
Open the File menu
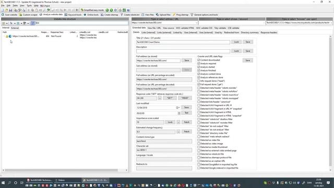(x=3, y=6)
